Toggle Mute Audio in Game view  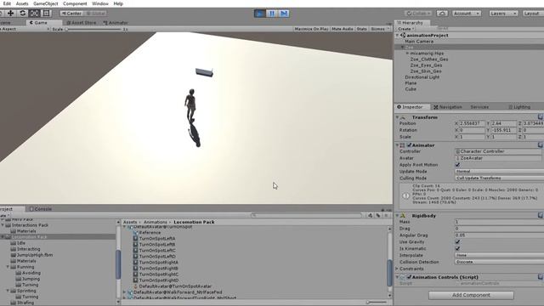[x=342, y=29]
